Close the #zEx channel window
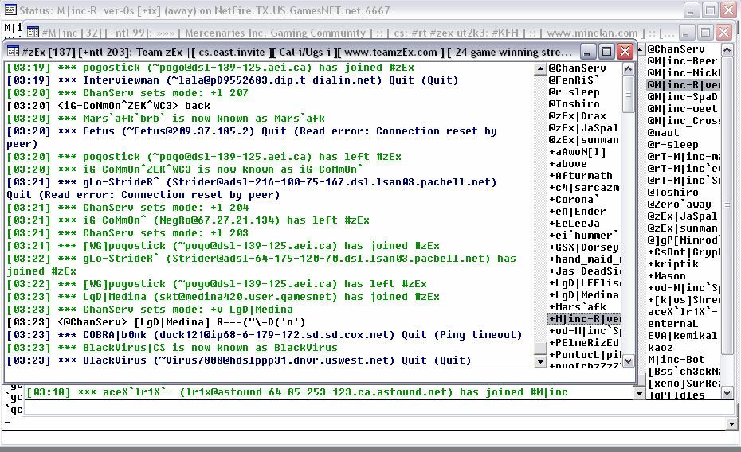The width and height of the screenshot is (741, 452). pyautogui.click(x=625, y=51)
